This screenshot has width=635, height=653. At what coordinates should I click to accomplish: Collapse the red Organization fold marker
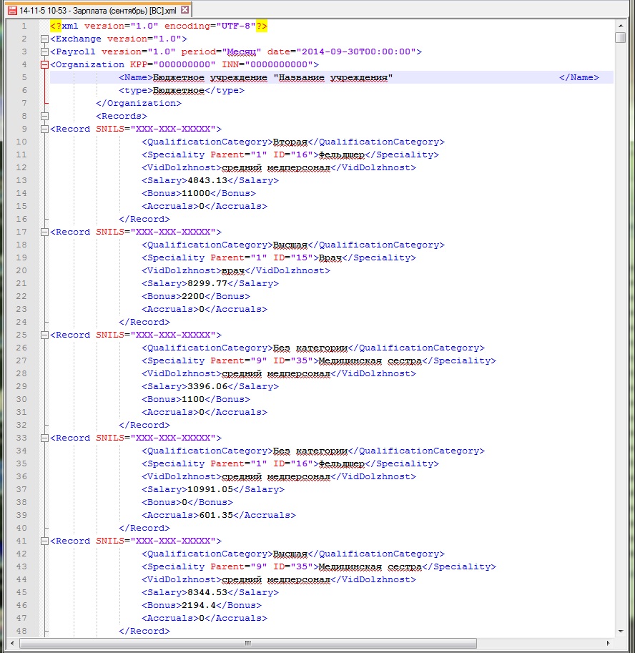pos(45,64)
